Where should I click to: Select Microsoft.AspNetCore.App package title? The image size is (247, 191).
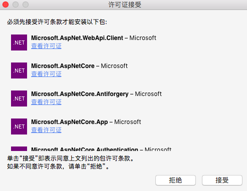click(70, 122)
